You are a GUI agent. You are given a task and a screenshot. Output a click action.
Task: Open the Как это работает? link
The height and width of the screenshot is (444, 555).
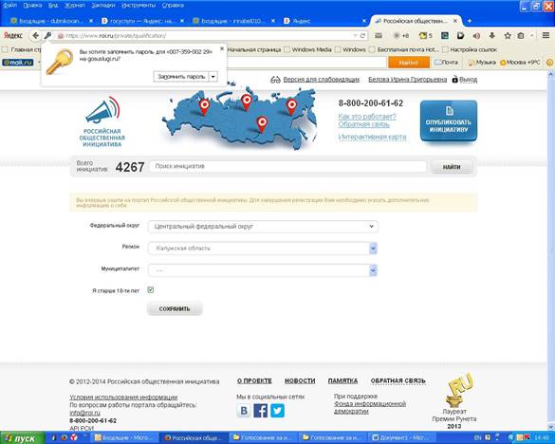(x=367, y=117)
